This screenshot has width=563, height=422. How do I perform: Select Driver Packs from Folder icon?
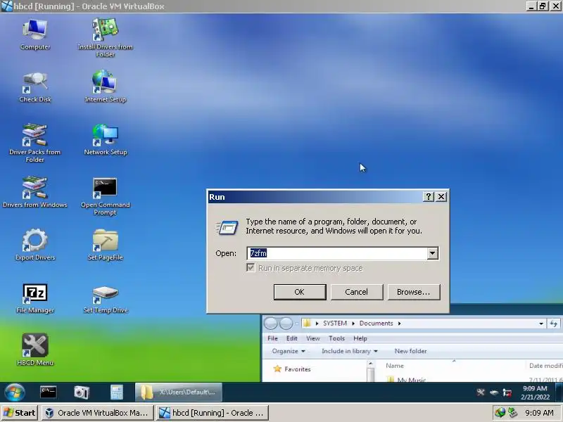(x=34, y=143)
